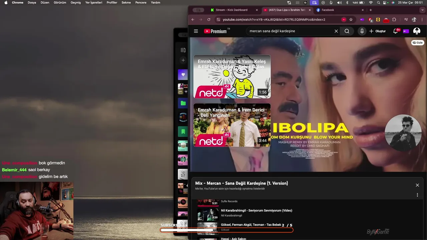427x240 pixels.
Task: Start voice search with the microphone
Action: tap(362, 31)
